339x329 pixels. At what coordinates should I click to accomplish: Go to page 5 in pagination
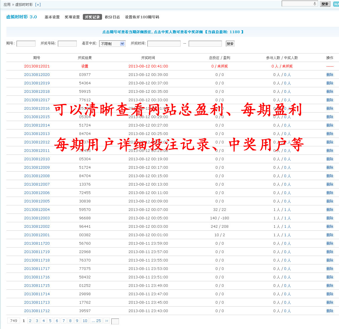(50, 321)
